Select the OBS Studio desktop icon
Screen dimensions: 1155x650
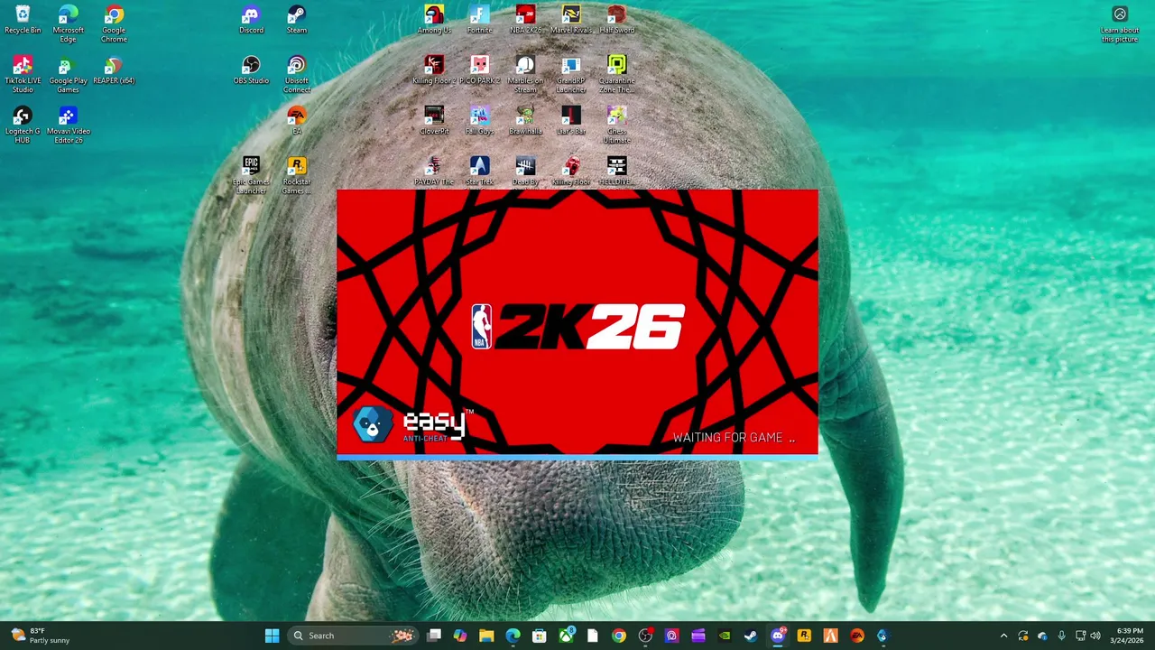click(x=251, y=70)
